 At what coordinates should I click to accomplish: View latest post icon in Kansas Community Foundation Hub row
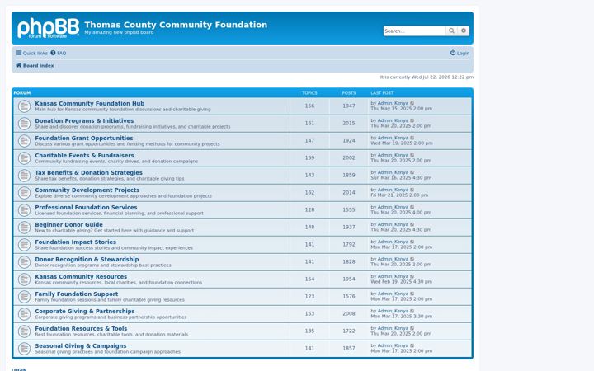(x=412, y=103)
